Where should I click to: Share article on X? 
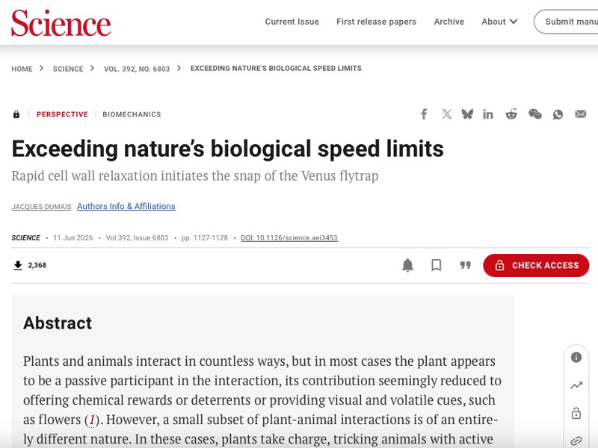point(446,114)
